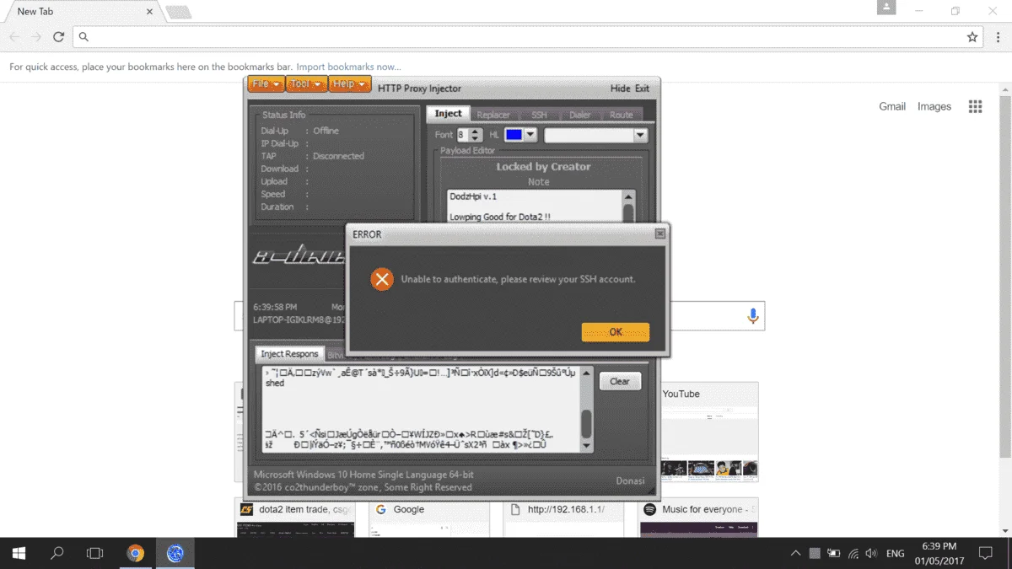Viewport: 1012px width, 569px height.
Task: Open the Windows Start menu
Action: (x=19, y=553)
